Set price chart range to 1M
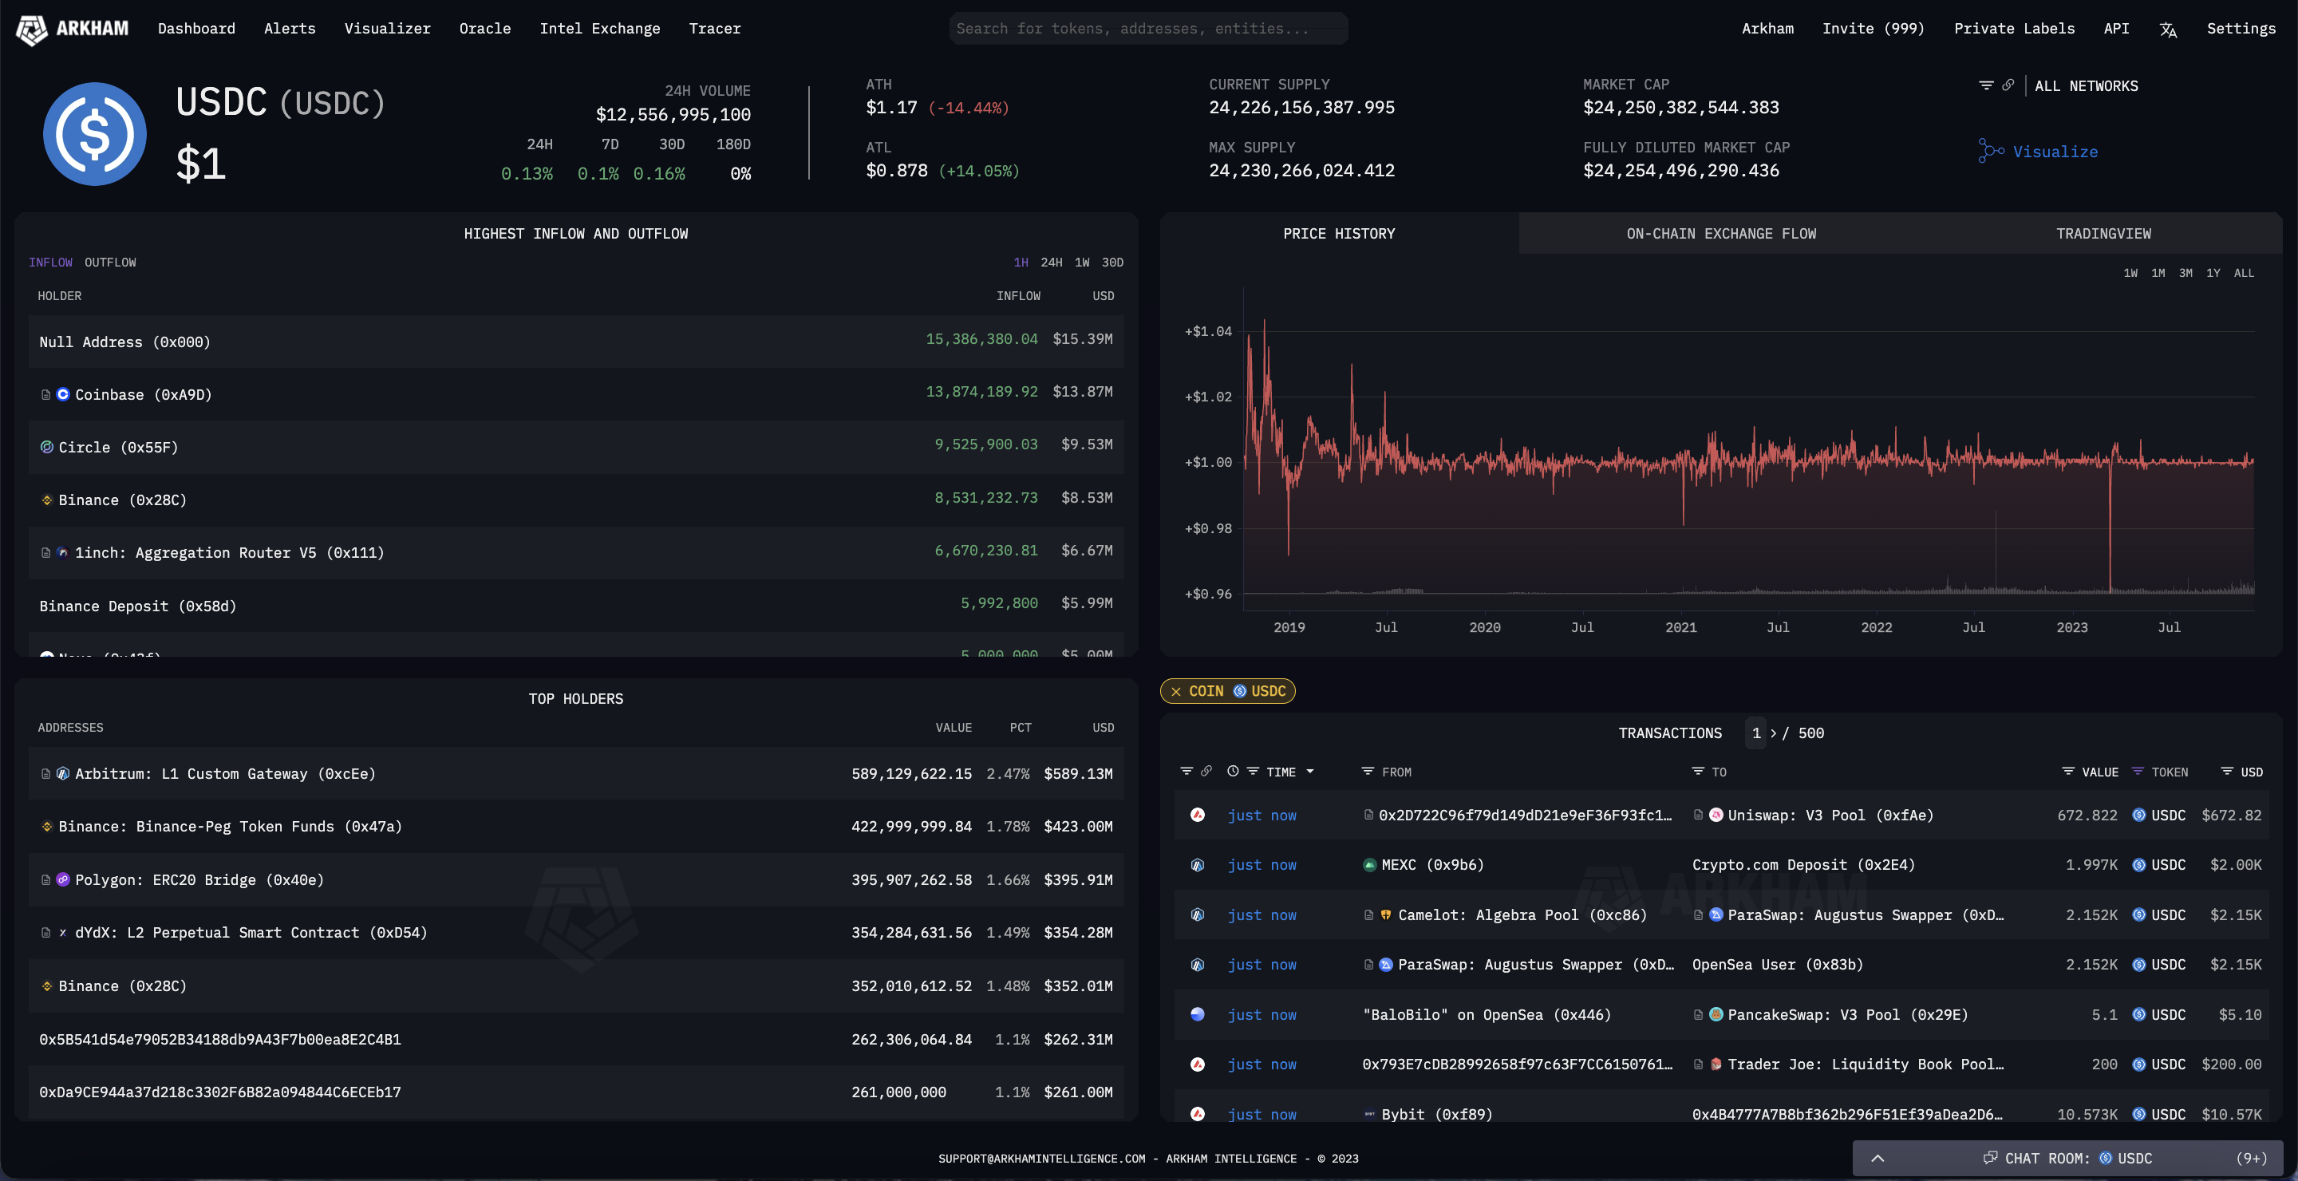The image size is (2298, 1181). click(2158, 273)
